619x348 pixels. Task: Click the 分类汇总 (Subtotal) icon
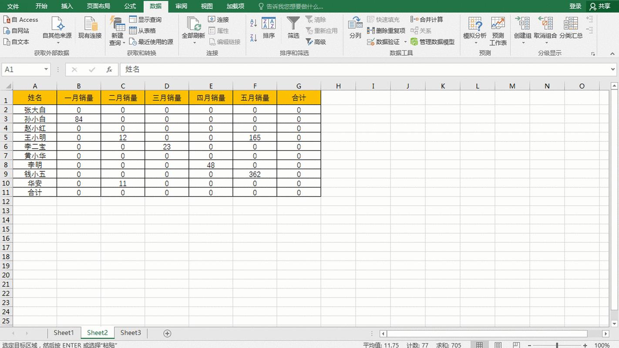(571, 25)
